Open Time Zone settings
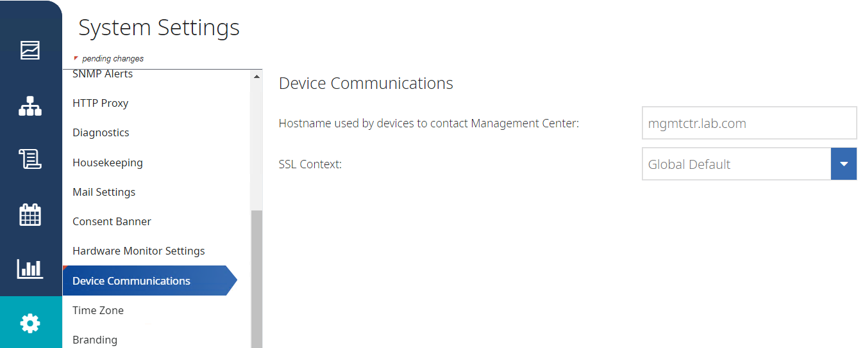Screen dimensions: 865x348 98,310
